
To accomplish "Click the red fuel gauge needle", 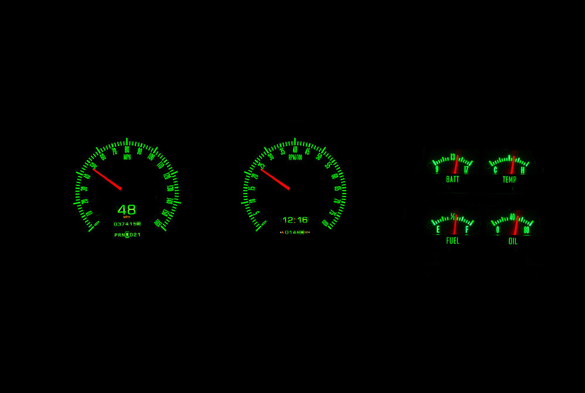I will pos(454,224).
